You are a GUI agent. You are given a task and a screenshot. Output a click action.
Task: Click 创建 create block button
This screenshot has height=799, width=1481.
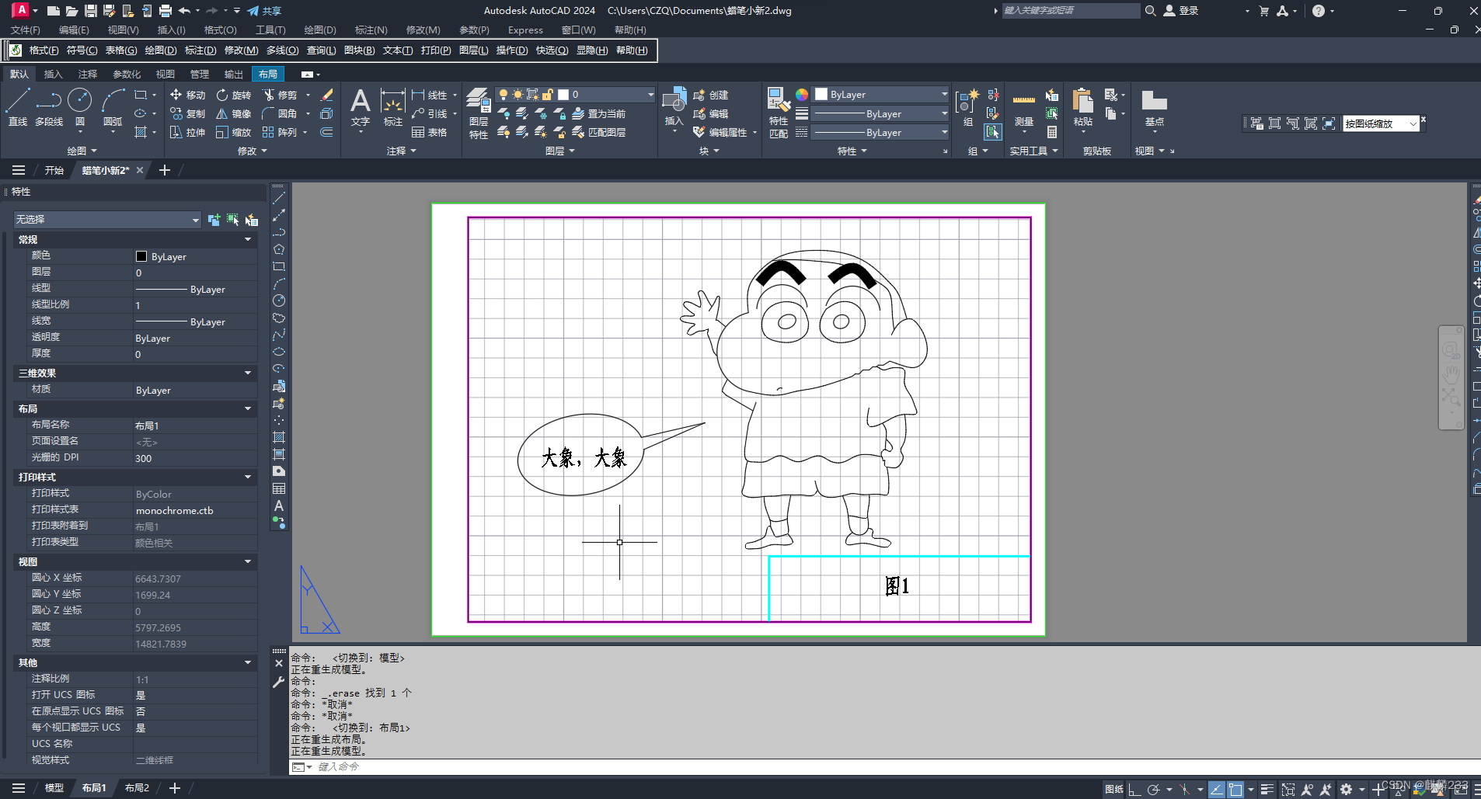711,95
